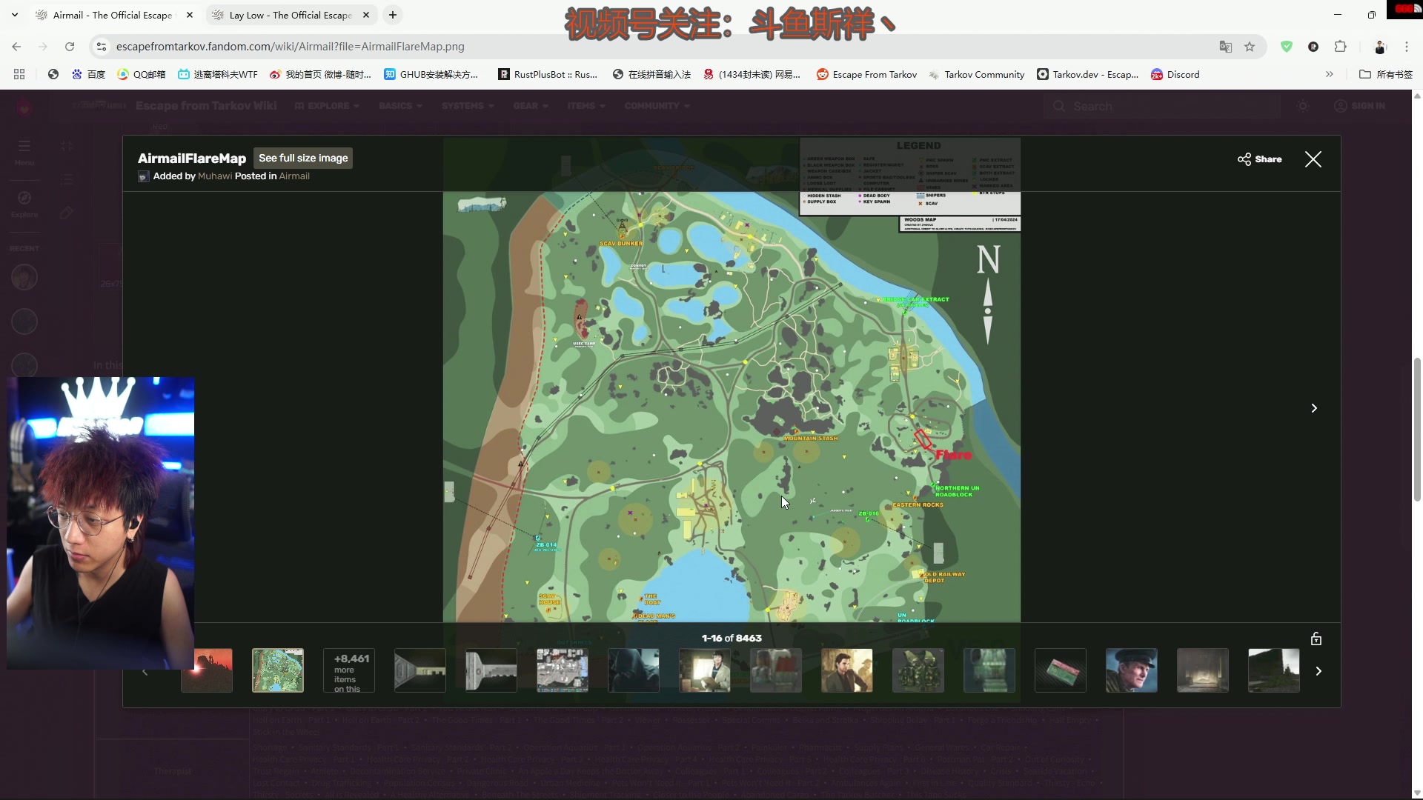This screenshot has height=800, width=1423.
Task: Open the 在线拼音输入法 bookmark
Action: 651,74
